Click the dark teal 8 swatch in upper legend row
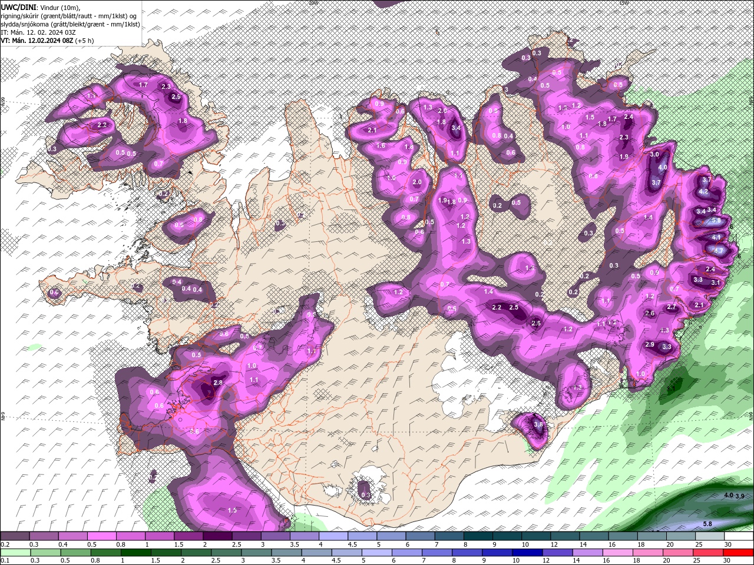The height and width of the screenshot is (565, 754). pyautogui.click(x=478, y=536)
